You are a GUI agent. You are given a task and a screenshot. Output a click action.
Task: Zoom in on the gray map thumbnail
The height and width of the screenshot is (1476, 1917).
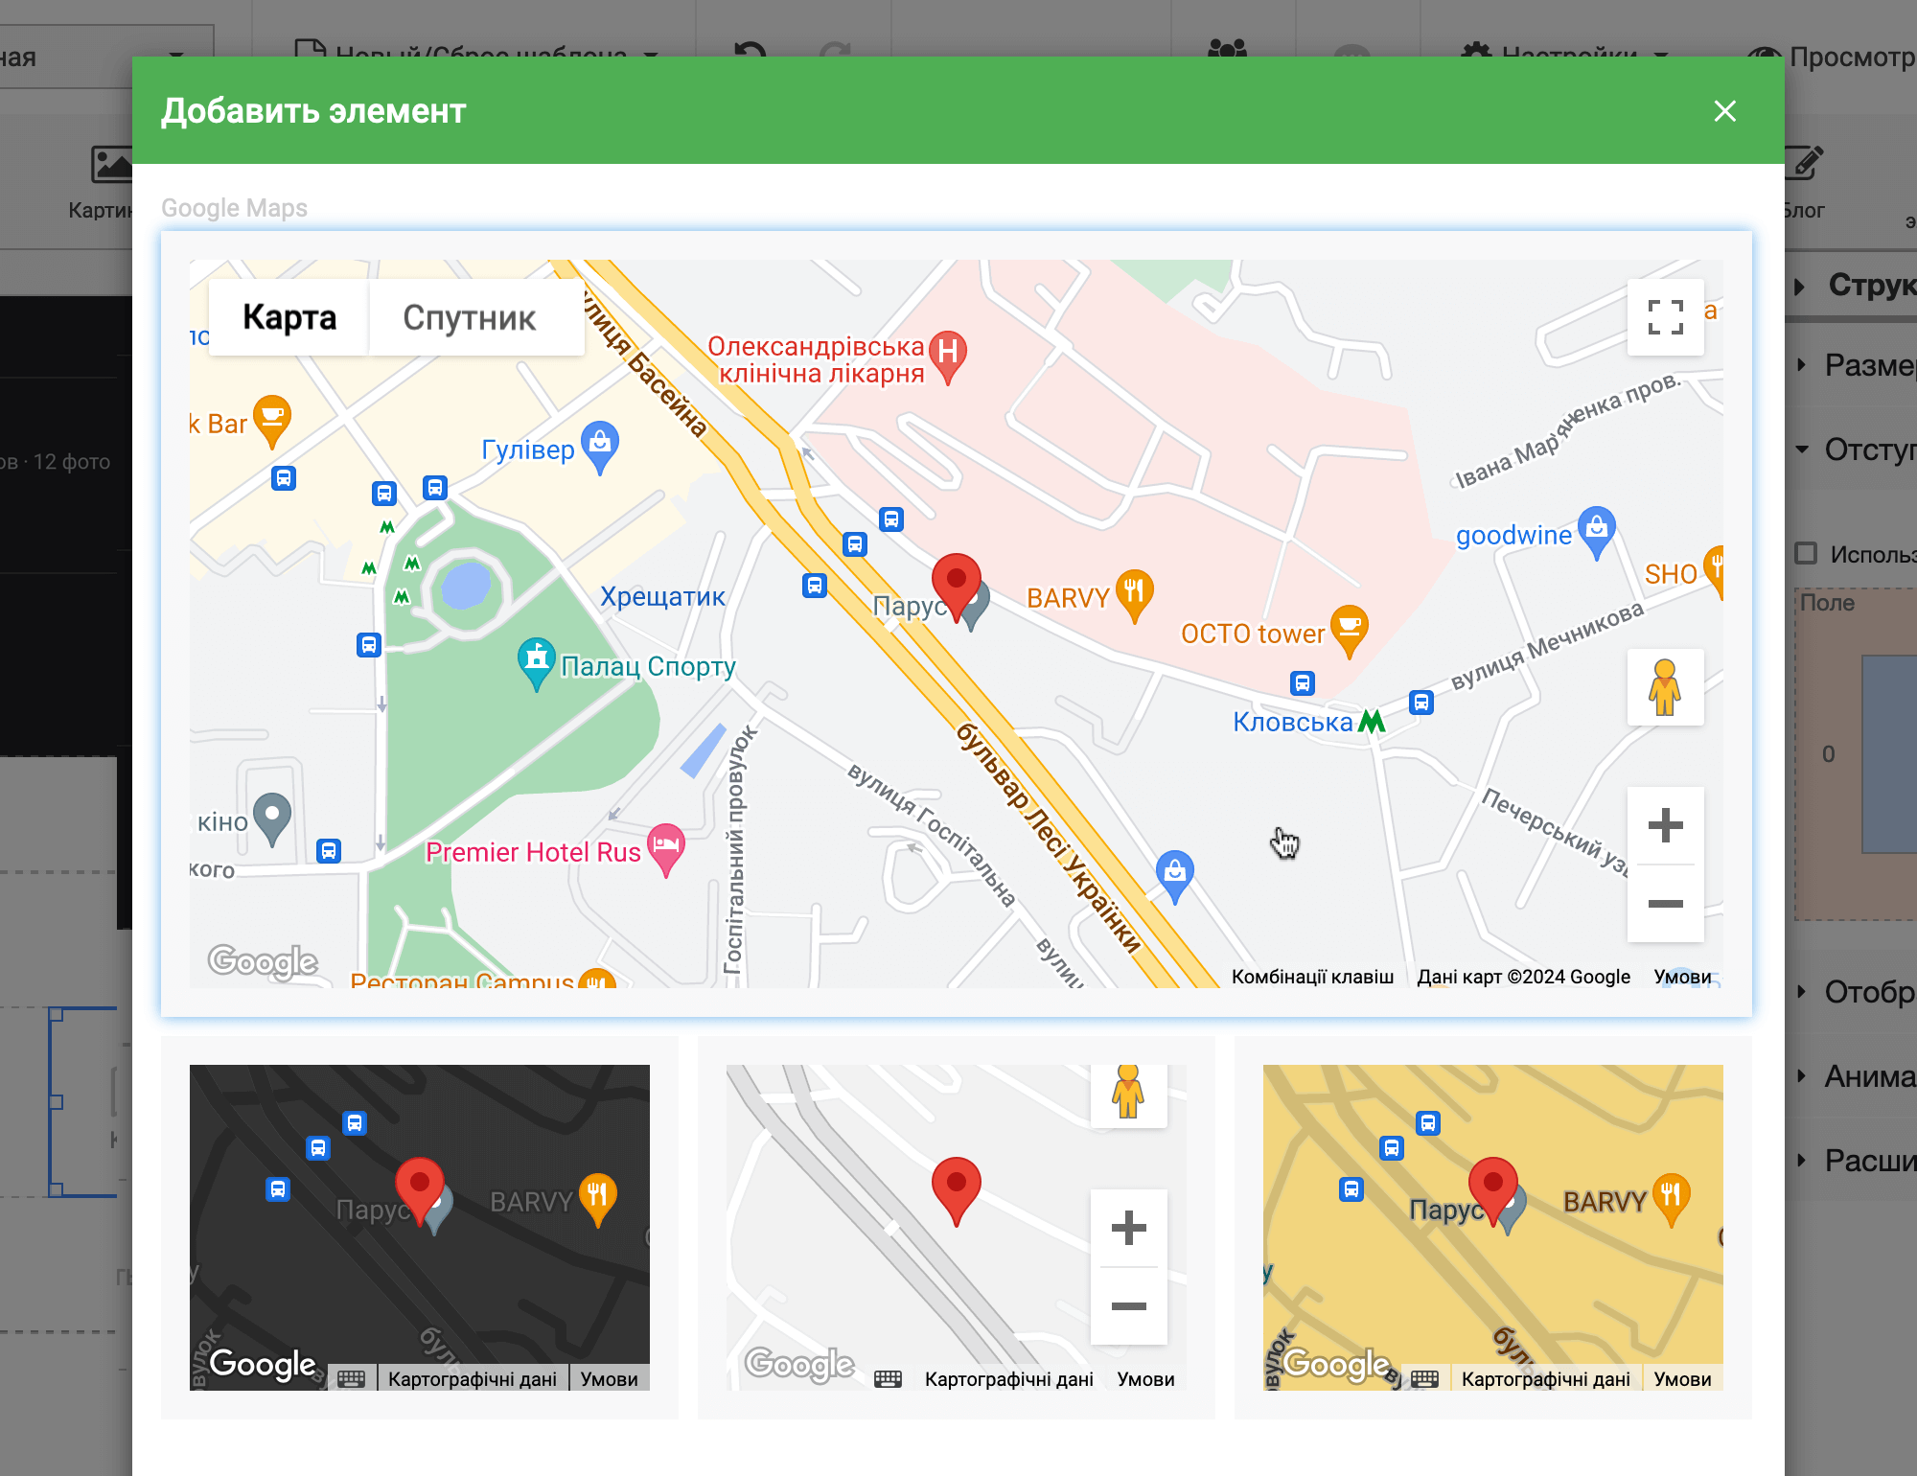click(x=1128, y=1228)
